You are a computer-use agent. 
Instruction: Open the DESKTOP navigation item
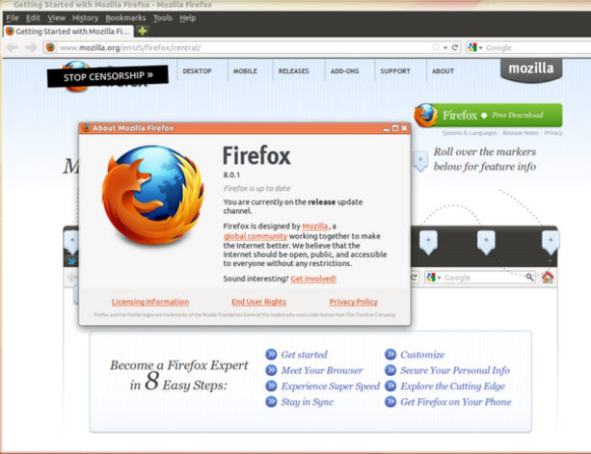tap(197, 70)
